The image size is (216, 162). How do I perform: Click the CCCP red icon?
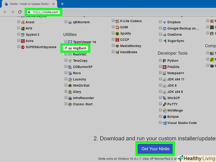coord(117,40)
